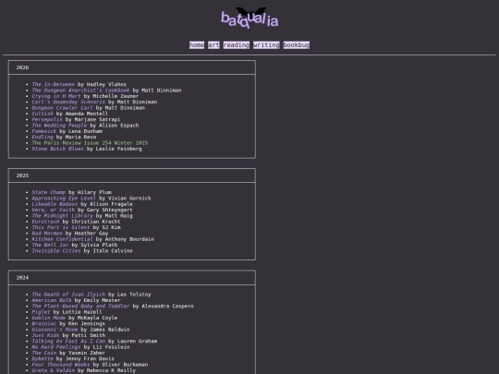Open Invisible Cities link
This screenshot has width=499, height=374.
click(56, 250)
